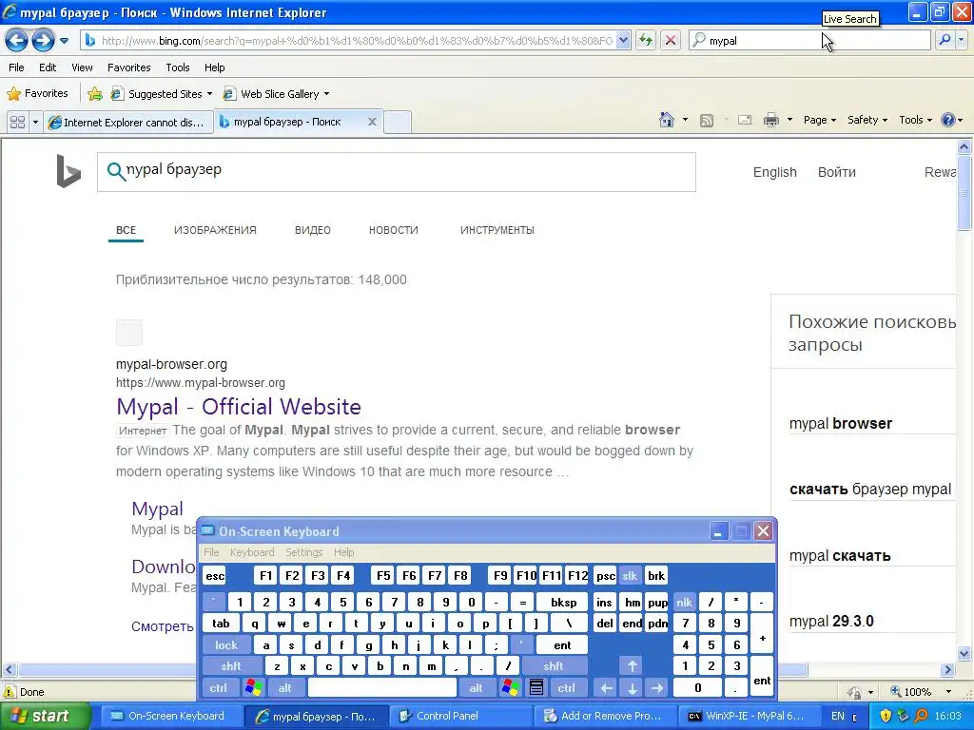
Task: Click the Home icon in command bar
Action: [x=667, y=120]
